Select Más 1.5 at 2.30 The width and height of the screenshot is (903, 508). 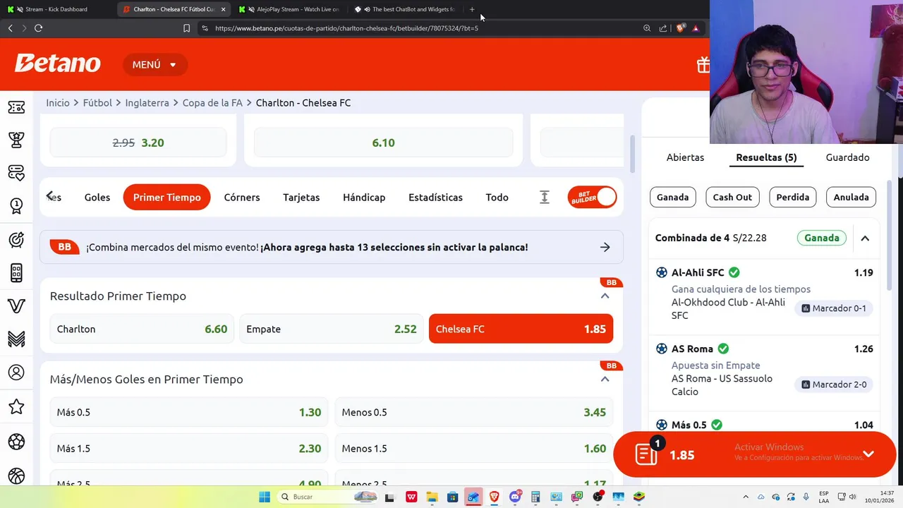point(189,449)
